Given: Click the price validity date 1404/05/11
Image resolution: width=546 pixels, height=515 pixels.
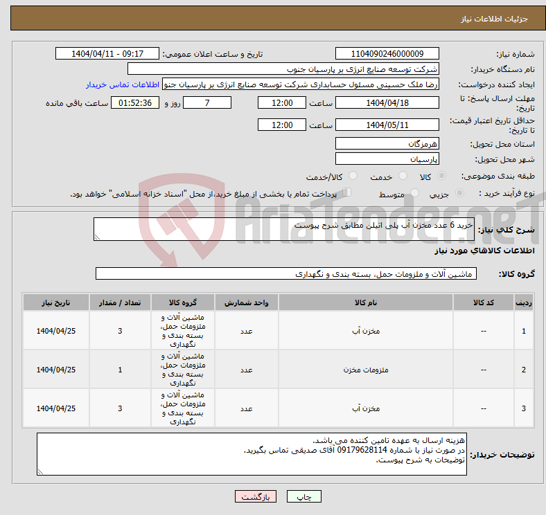Looking at the screenshot, I should click(x=387, y=125).
